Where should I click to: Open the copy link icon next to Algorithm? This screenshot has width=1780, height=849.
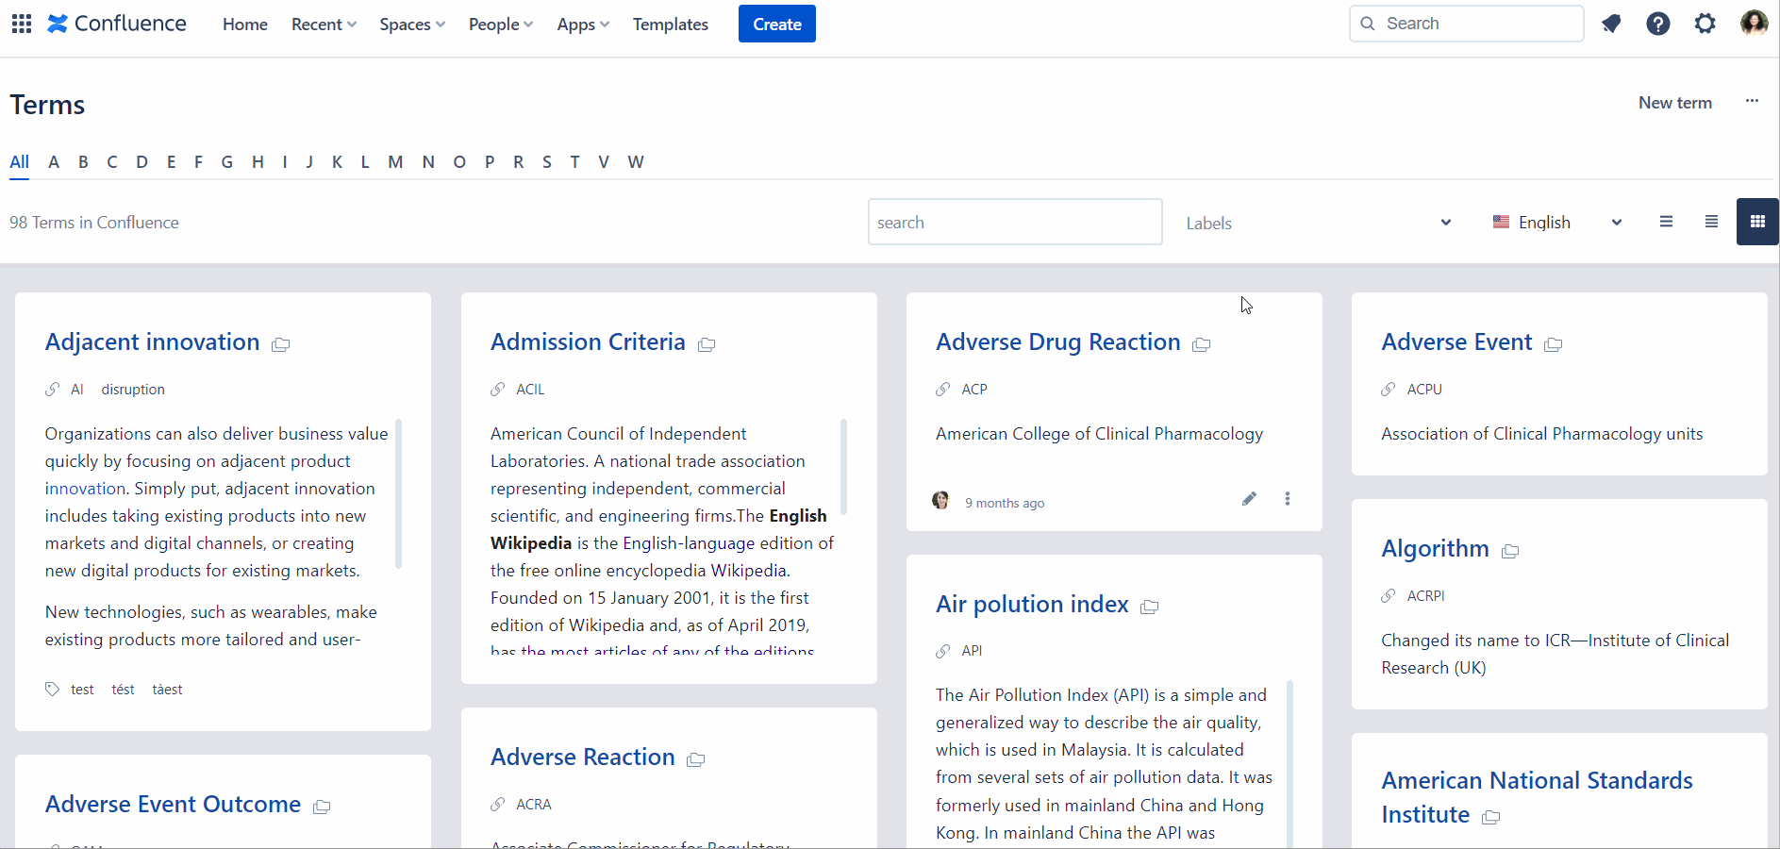1511,552
